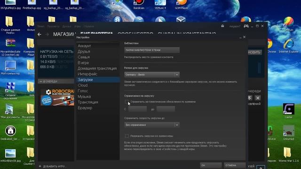The image size is (301, 169).
Task: Open Мои документы desktop icon
Action: coord(10,111)
